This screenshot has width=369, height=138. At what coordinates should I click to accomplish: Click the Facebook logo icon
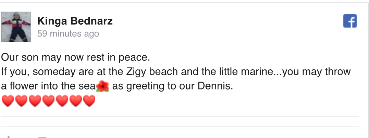click(x=350, y=21)
